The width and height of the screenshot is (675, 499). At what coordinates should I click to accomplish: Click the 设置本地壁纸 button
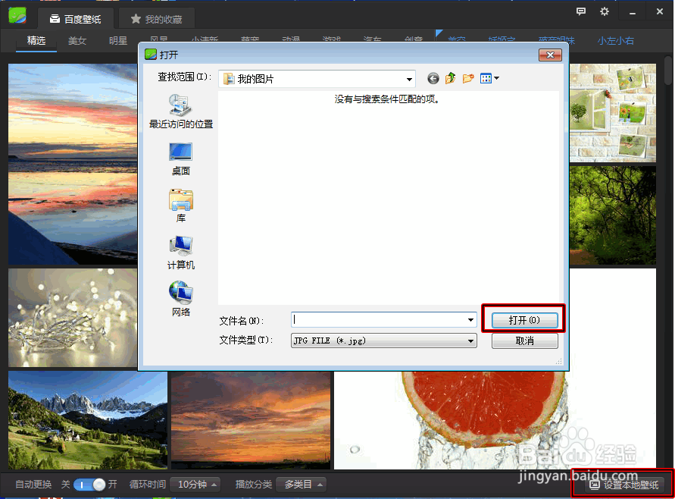point(623,485)
